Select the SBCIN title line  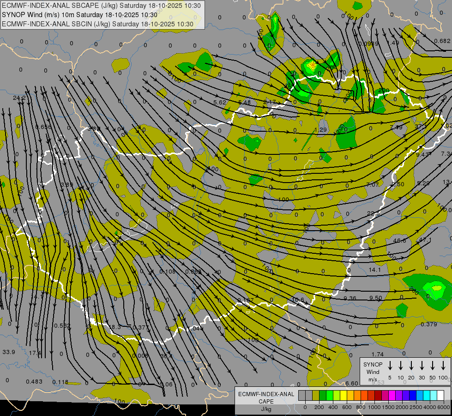97,24
